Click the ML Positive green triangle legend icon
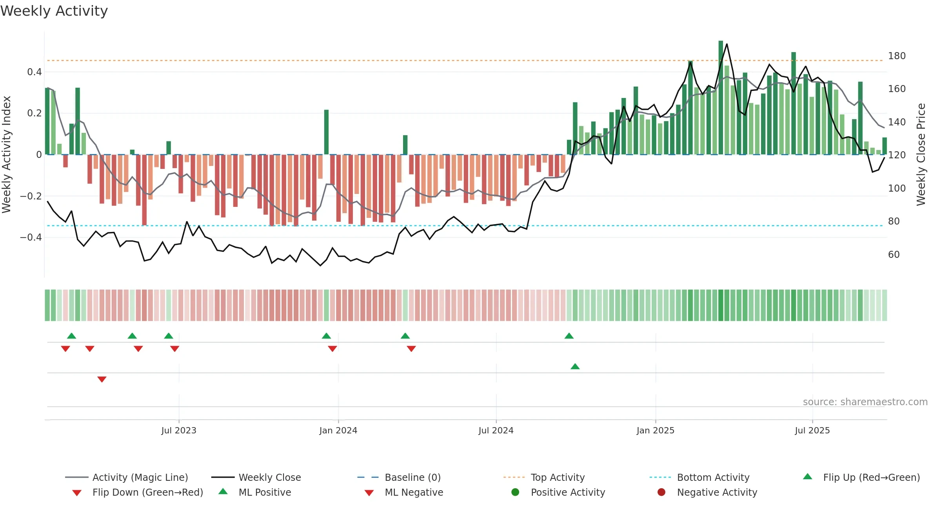941x529 pixels. pos(223,491)
